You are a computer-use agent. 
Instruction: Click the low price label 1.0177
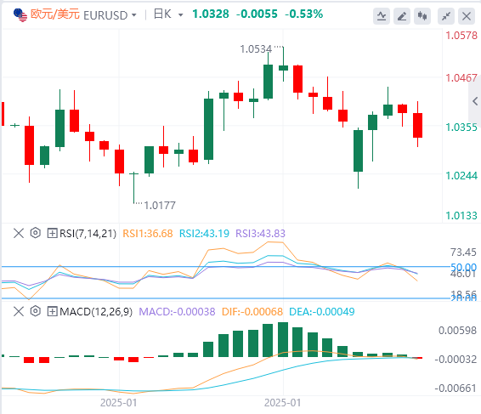coord(160,206)
